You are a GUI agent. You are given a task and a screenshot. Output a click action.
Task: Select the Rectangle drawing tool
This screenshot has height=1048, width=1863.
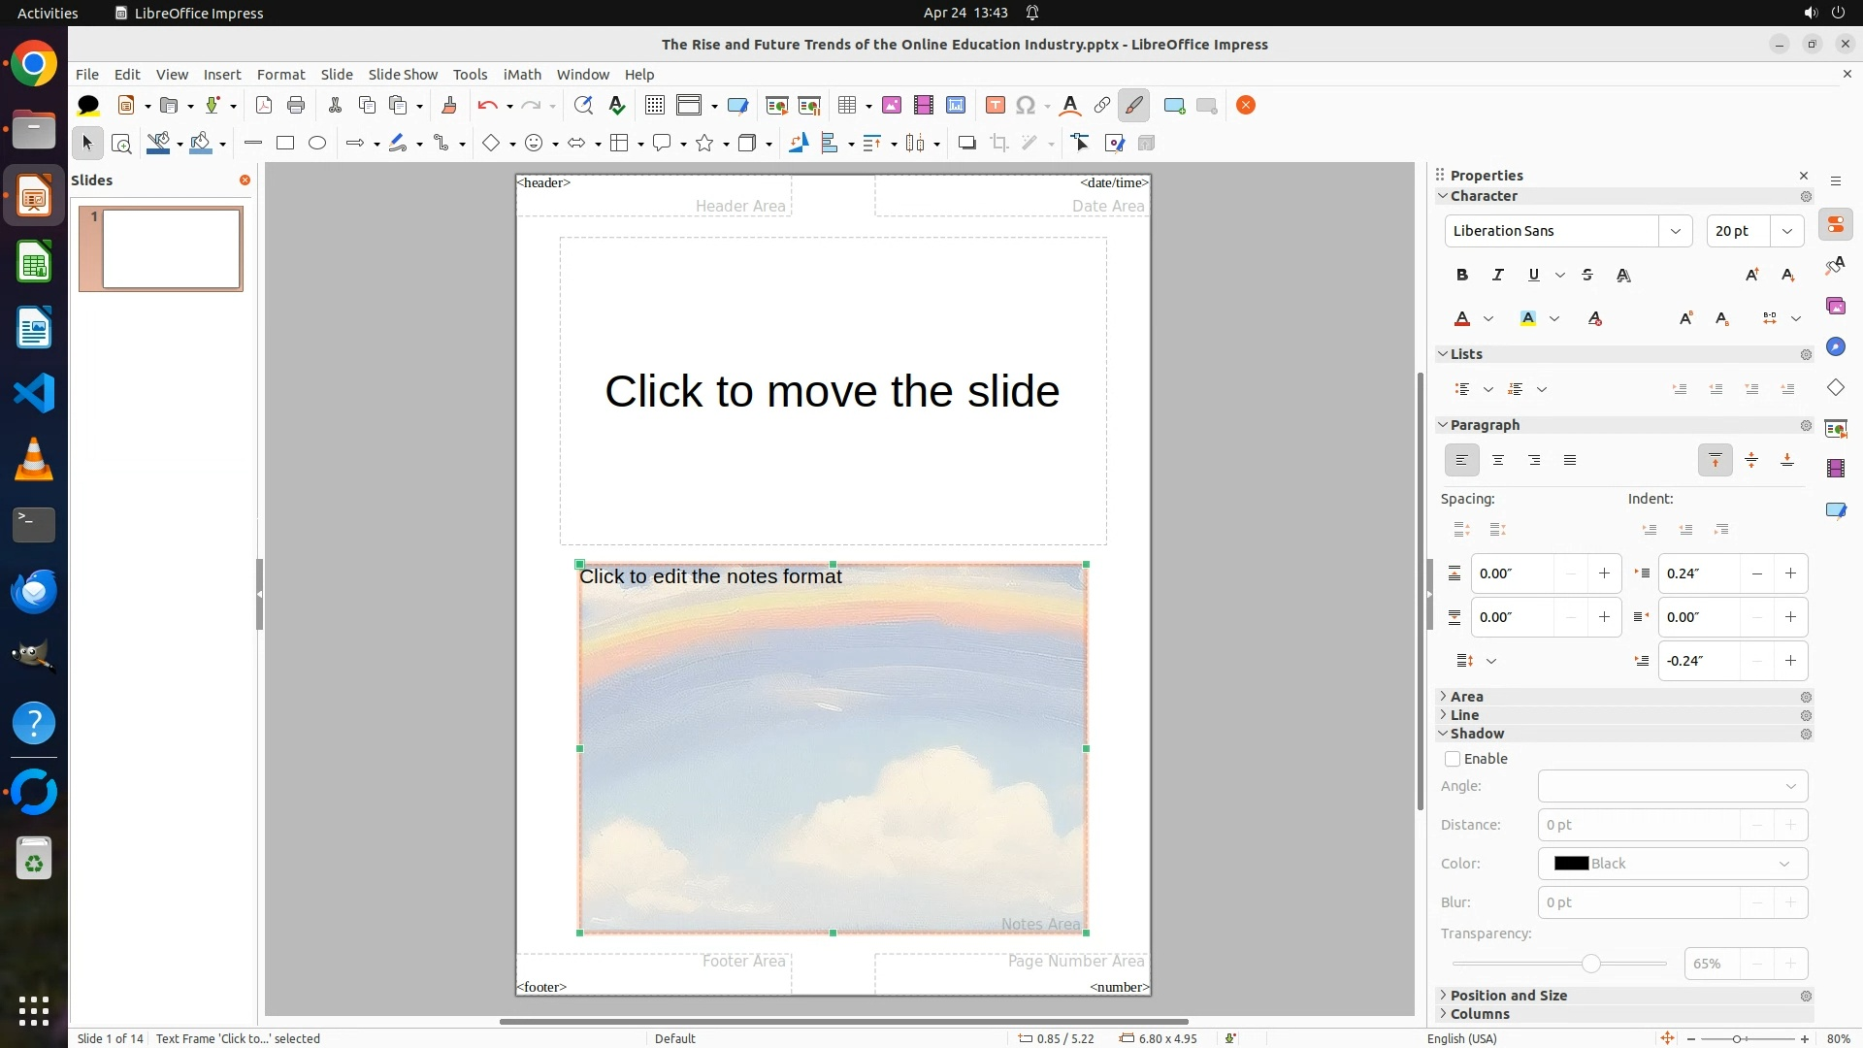click(285, 144)
